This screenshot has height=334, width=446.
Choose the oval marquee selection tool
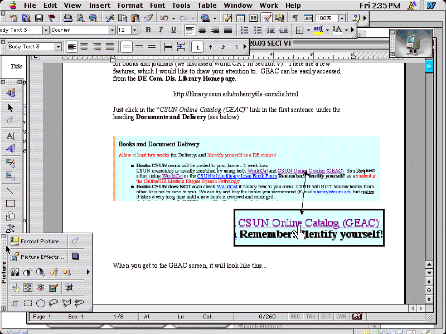pyautogui.click(x=41, y=303)
